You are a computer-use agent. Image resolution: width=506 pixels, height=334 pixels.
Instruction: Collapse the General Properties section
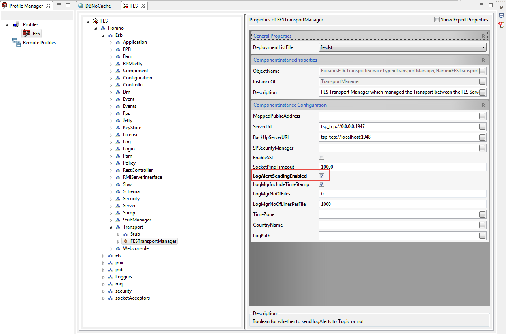tap(483, 36)
